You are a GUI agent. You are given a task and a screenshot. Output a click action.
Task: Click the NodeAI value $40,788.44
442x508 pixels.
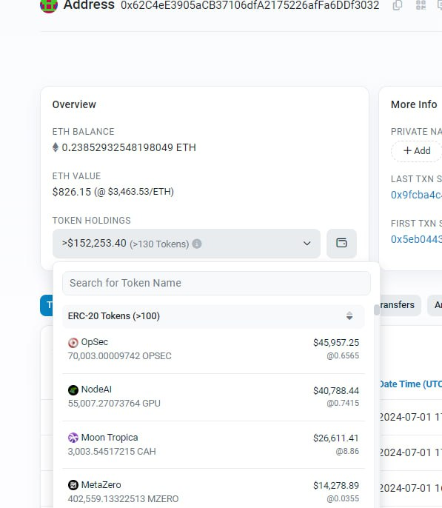pyautogui.click(x=336, y=391)
